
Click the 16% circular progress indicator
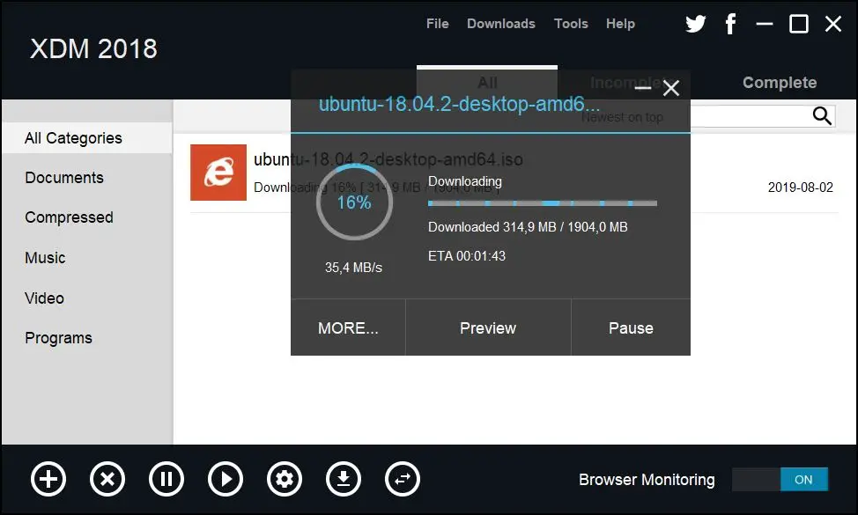pyautogui.click(x=354, y=202)
